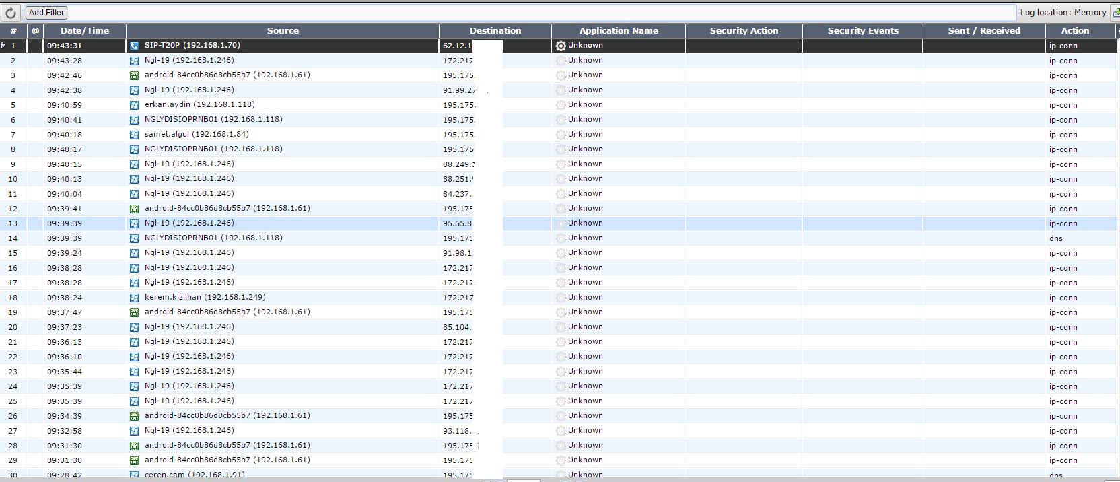The width and height of the screenshot is (1120, 482).
Task: Open the Log location: Memory selector
Action: pos(1063,13)
